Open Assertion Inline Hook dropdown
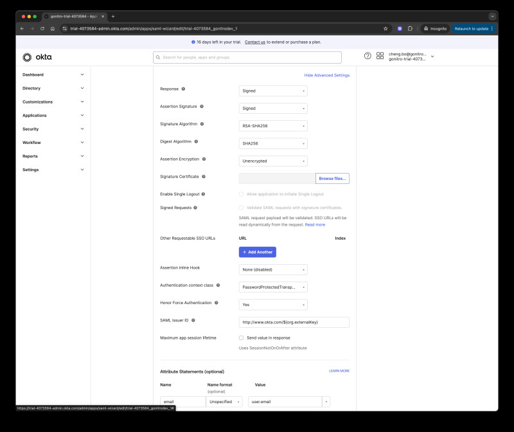The width and height of the screenshot is (514, 432). click(273, 269)
